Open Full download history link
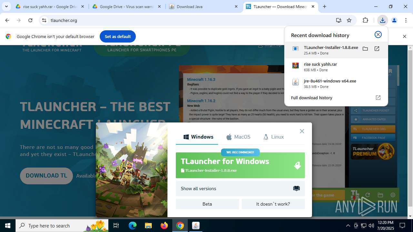The image size is (413, 232). 312,98
